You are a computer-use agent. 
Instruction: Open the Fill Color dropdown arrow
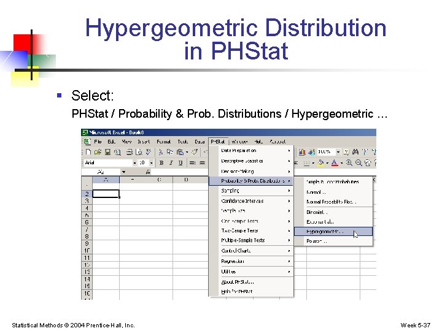pos(327,163)
